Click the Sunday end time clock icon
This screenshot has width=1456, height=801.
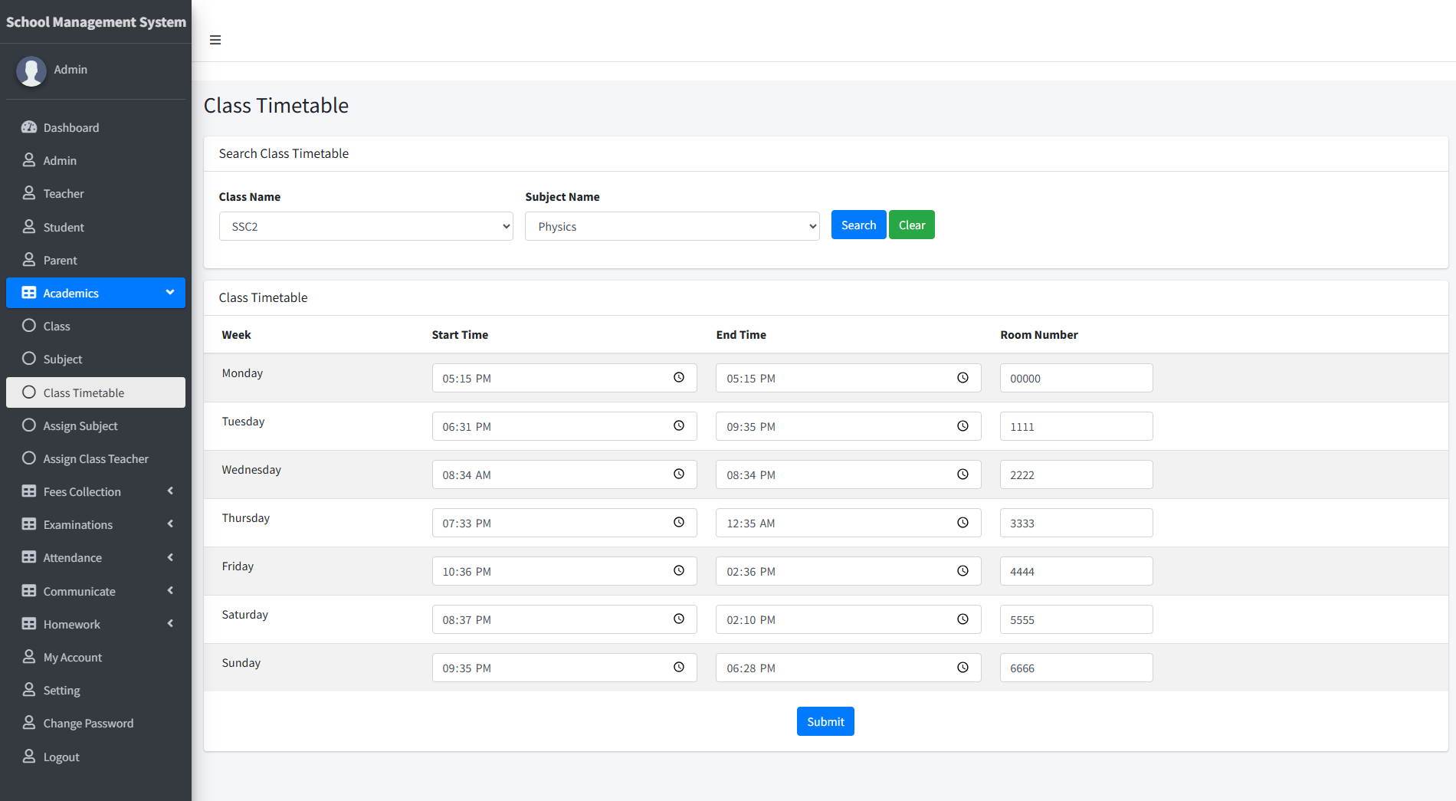pos(962,668)
